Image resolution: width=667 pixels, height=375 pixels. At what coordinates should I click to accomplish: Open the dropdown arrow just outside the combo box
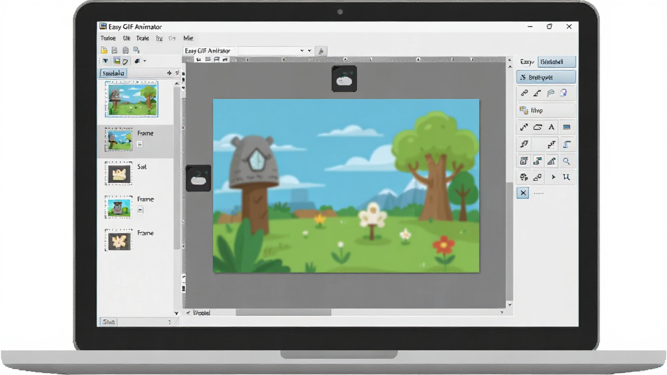(x=309, y=51)
